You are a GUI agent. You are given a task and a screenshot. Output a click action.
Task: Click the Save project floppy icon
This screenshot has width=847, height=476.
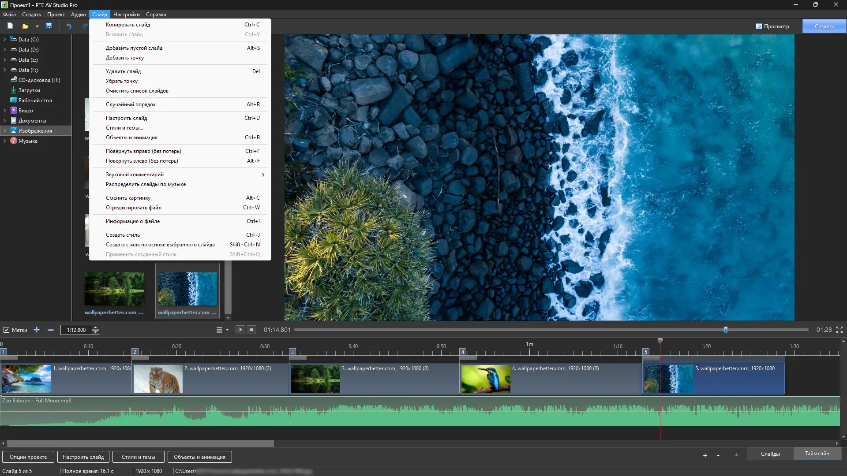49,26
